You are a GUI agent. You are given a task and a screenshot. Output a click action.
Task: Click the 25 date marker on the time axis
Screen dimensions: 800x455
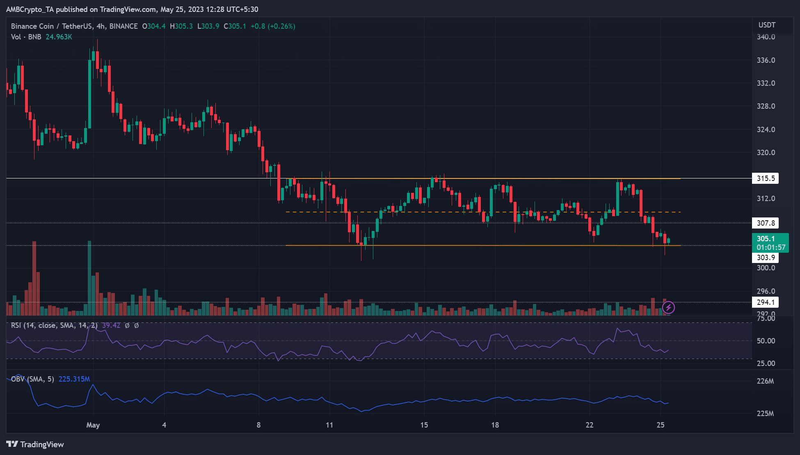click(661, 425)
